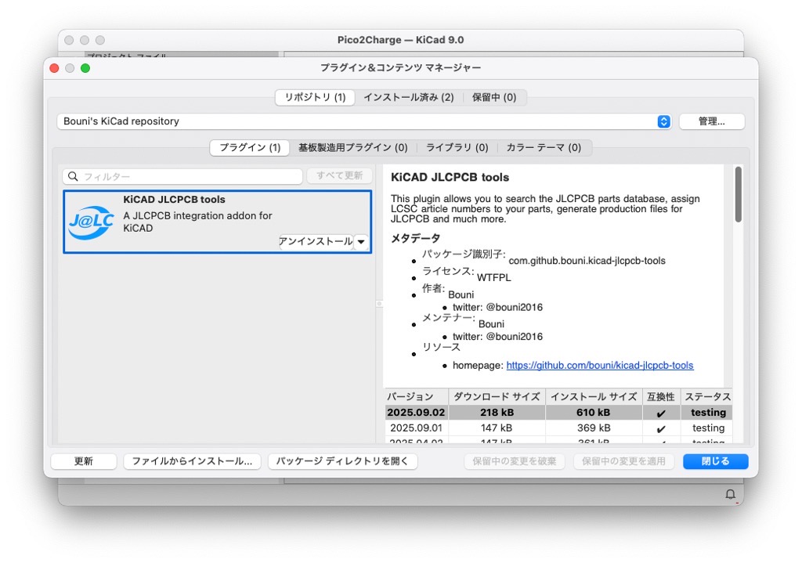Open the カラー テーマ (0) tab
The width and height of the screenshot is (802, 563).
pyautogui.click(x=544, y=147)
